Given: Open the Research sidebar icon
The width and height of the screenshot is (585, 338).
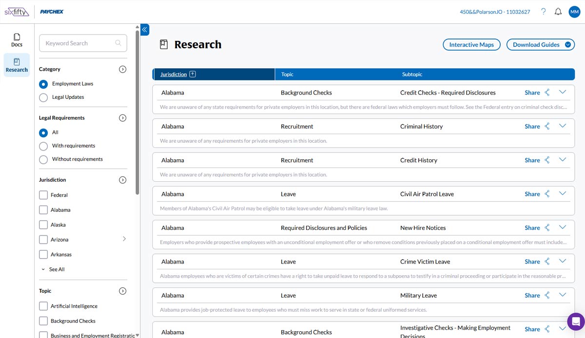Looking at the screenshot, I should [17, 65].
